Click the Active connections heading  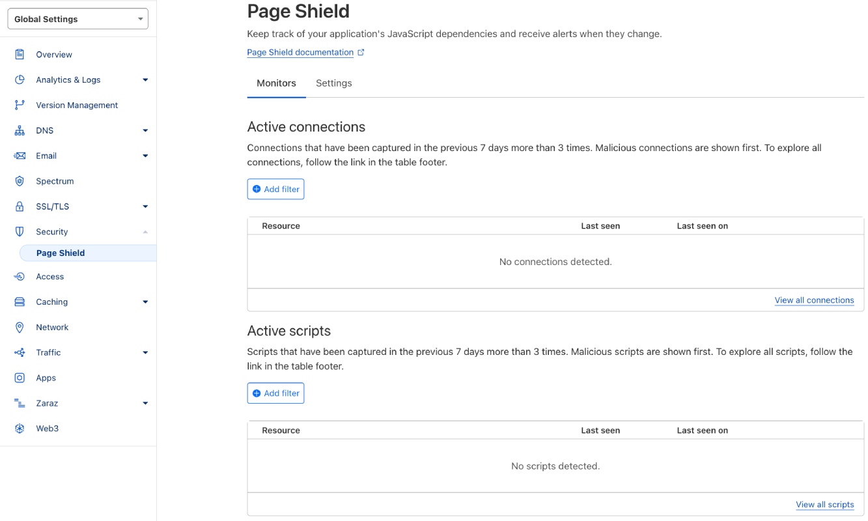306,127
